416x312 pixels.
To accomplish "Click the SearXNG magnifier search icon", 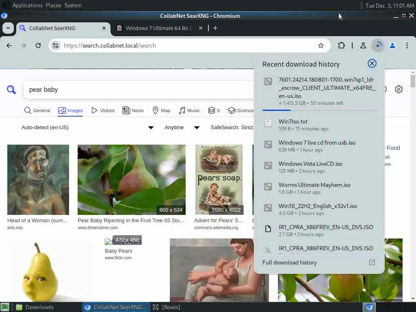I will click(11, 90).
